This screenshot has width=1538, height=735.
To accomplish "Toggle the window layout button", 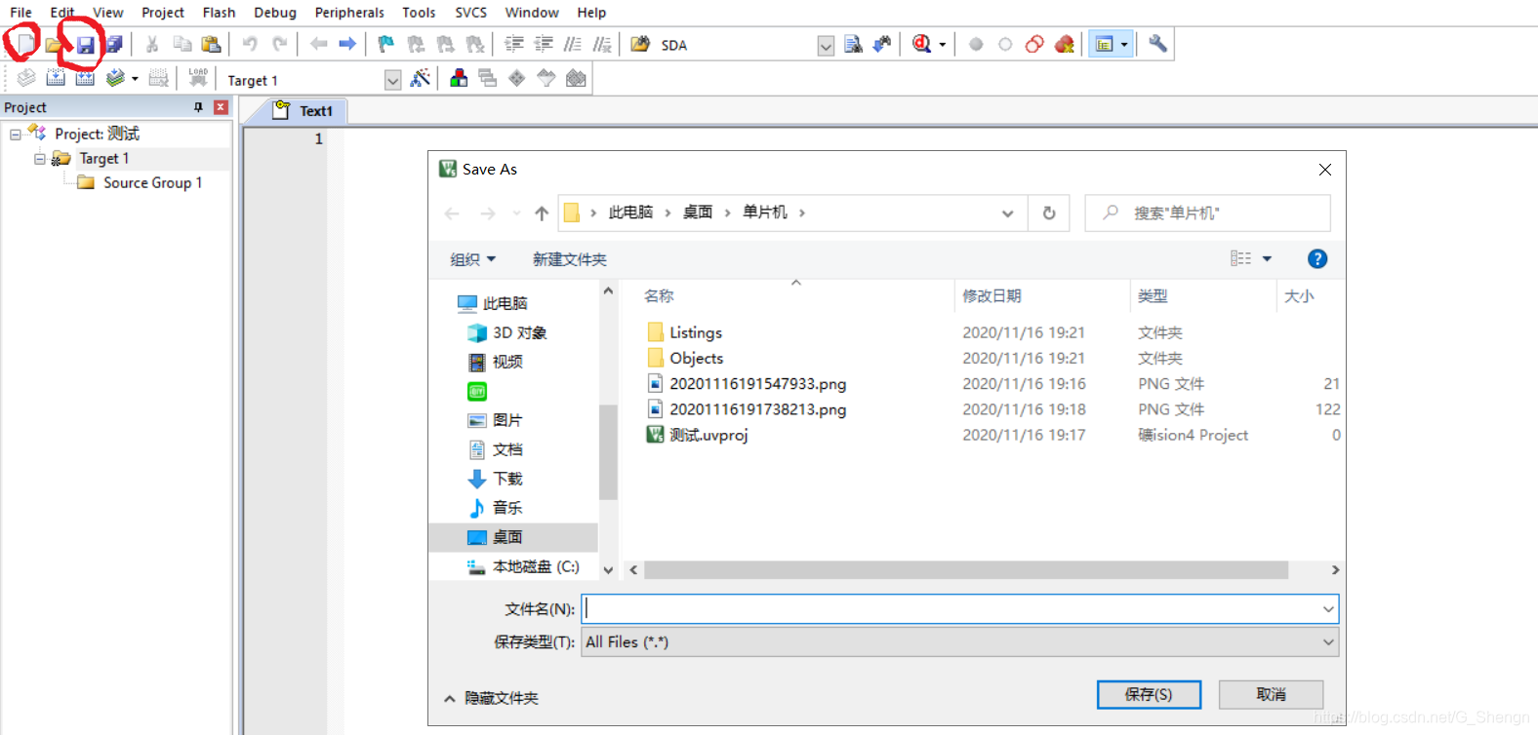I will (x=1105, y=45).
